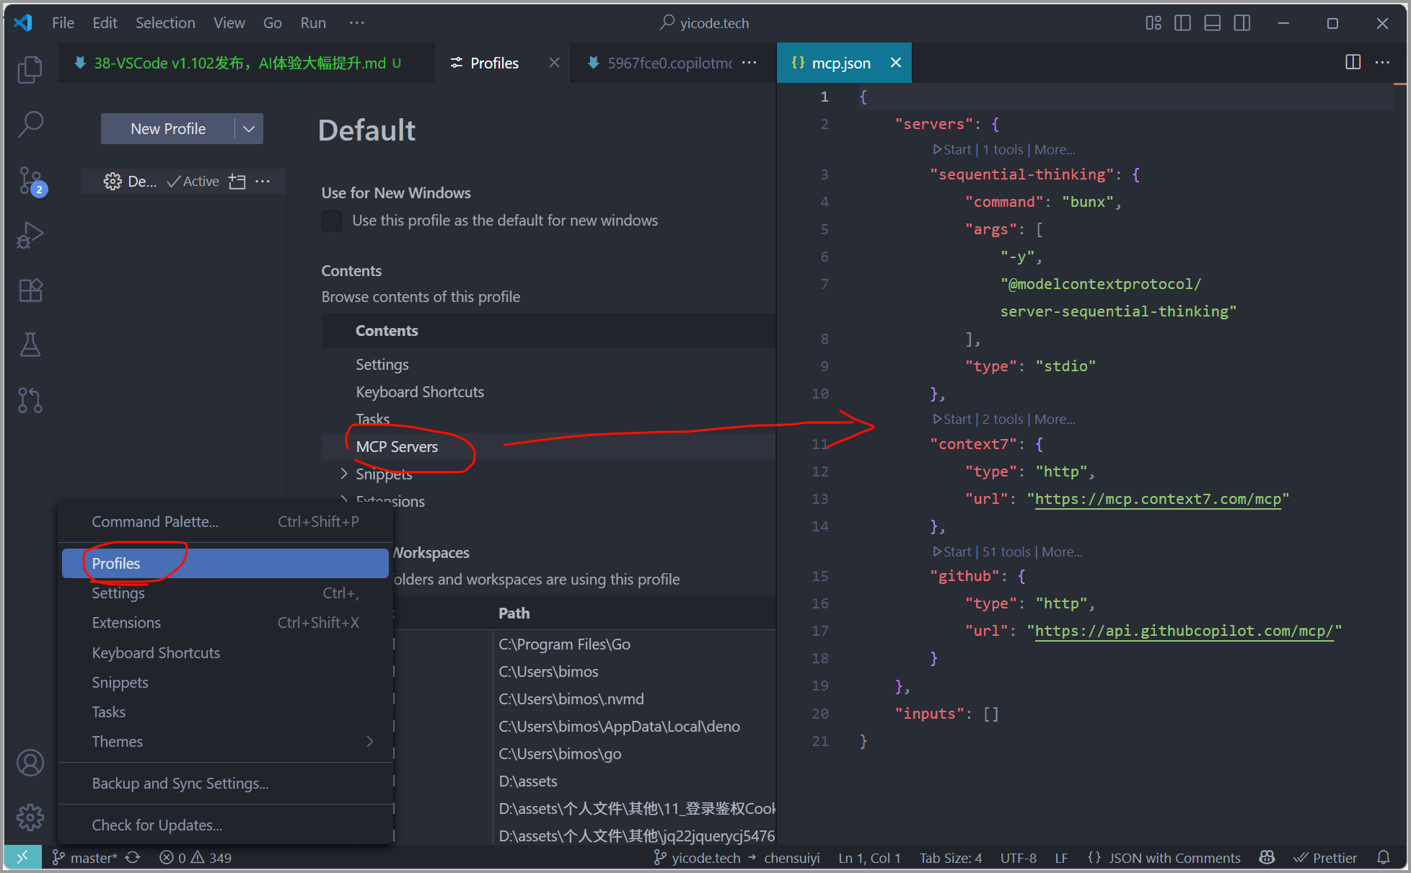
Task: Open the Extensions view icon
Action: point(30,291)
